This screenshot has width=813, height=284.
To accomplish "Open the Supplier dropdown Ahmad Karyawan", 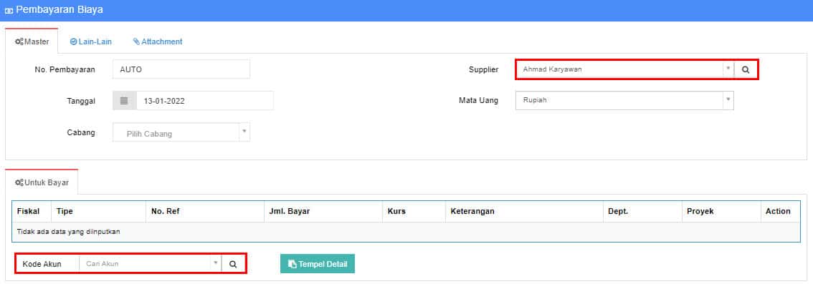I will point(624,69).
